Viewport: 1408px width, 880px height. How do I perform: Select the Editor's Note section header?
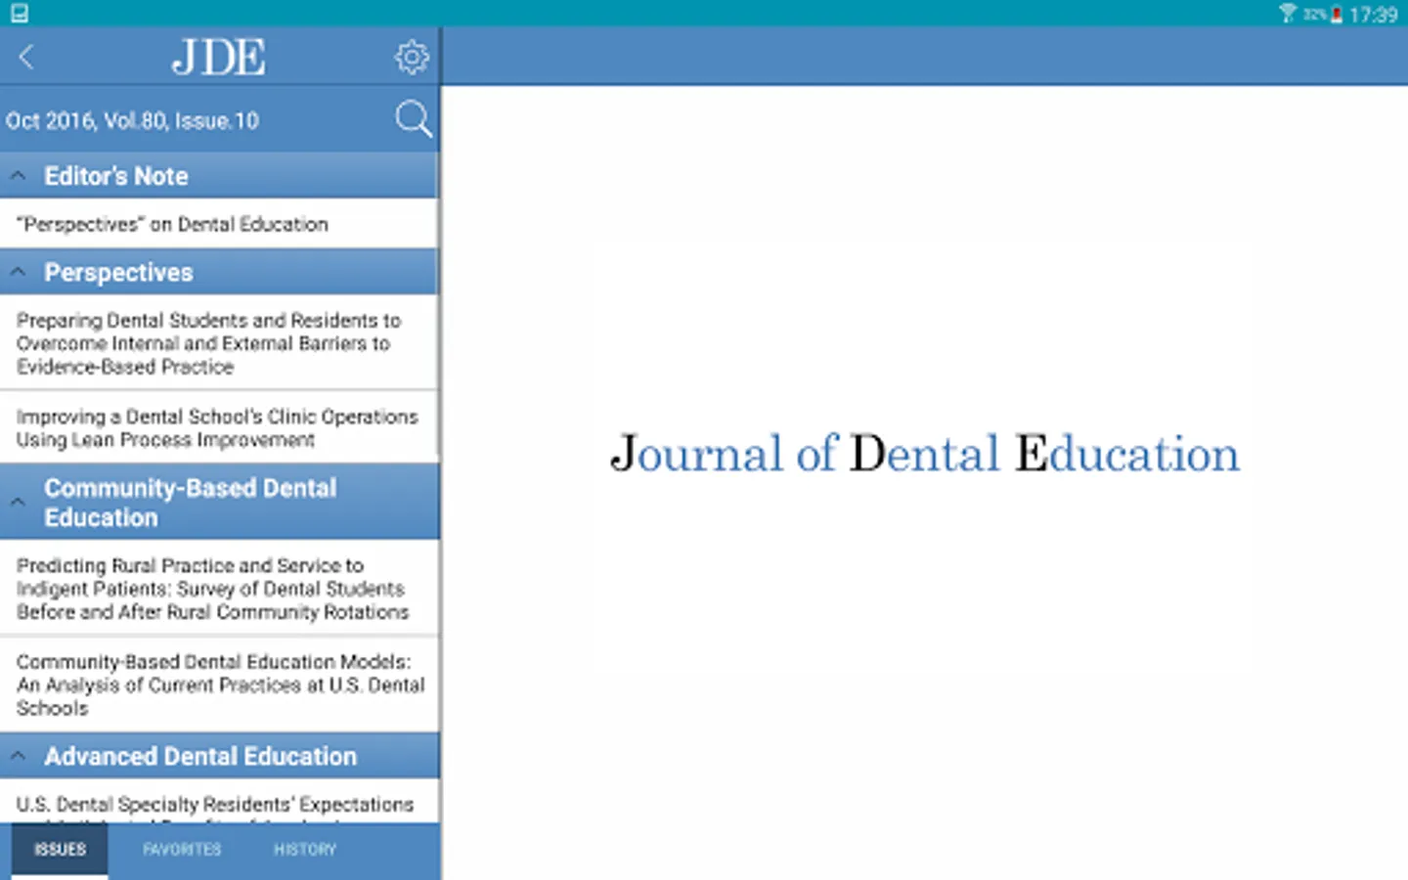pos(220,176)
